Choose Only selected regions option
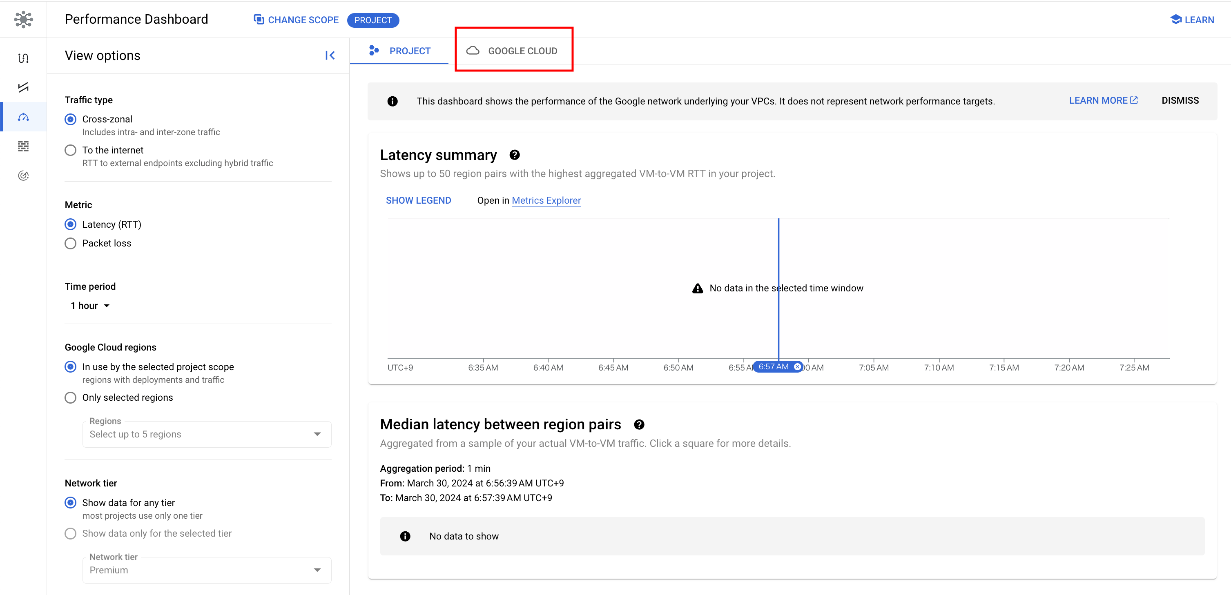The width and height of the screenshot is (1231, 595). [70, 398]
